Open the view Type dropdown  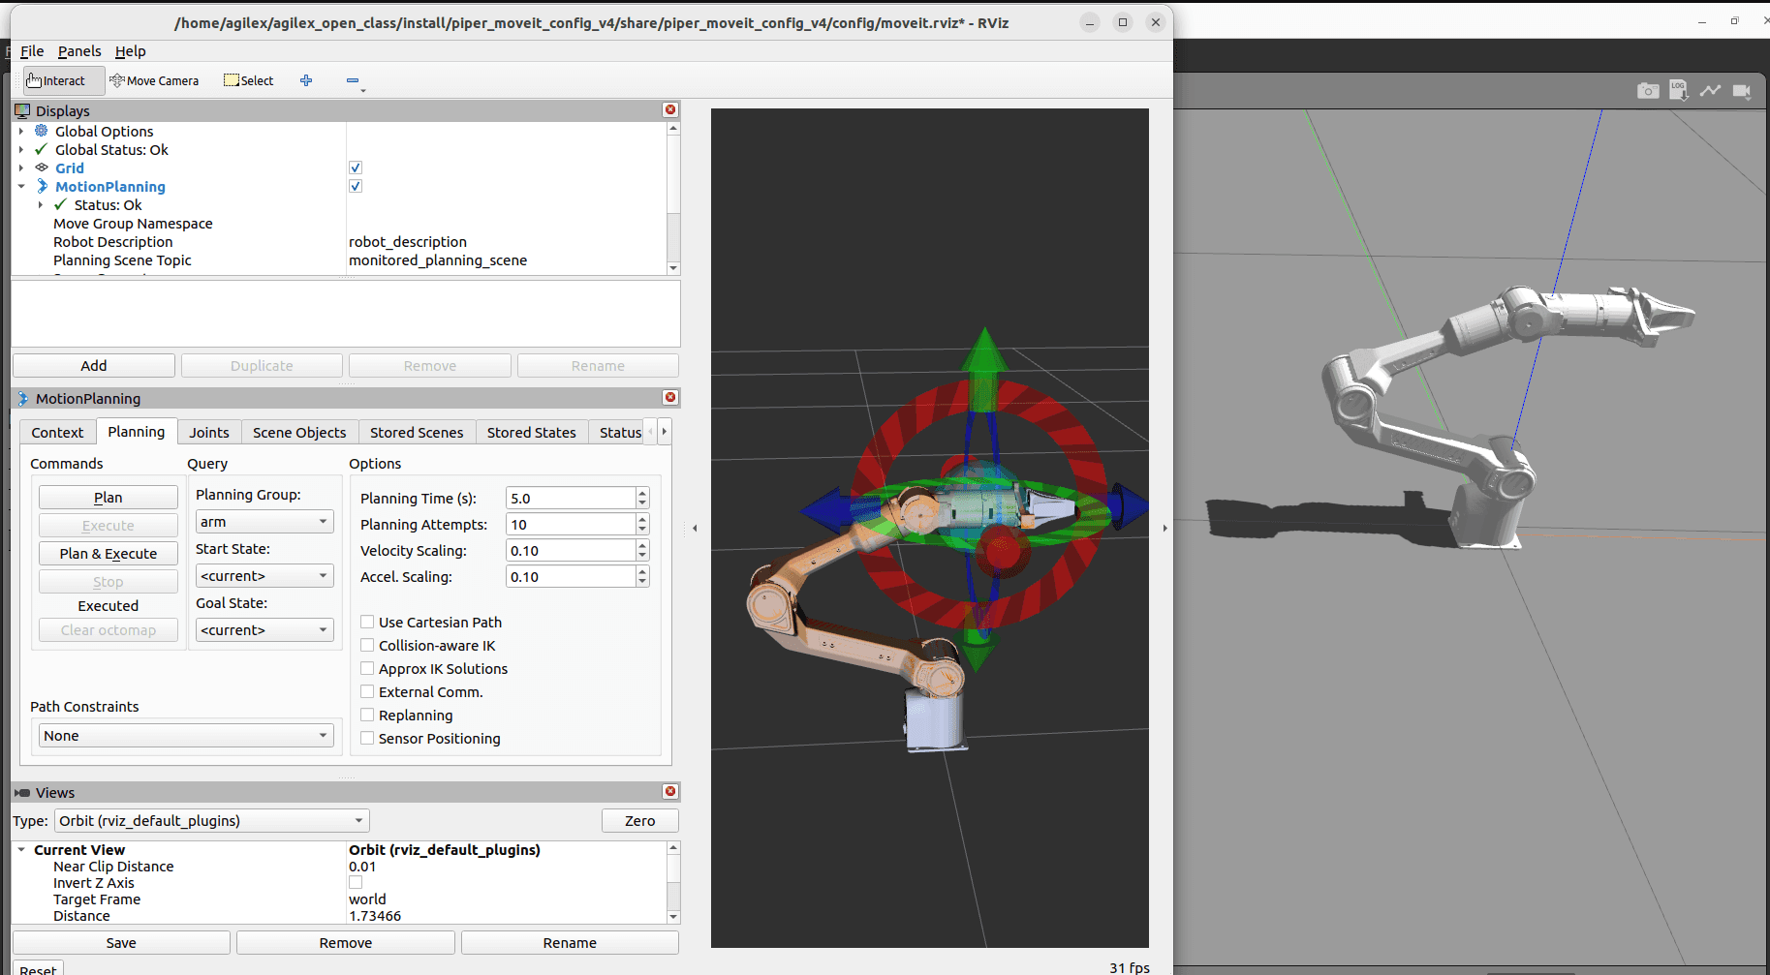pos(212,821)
